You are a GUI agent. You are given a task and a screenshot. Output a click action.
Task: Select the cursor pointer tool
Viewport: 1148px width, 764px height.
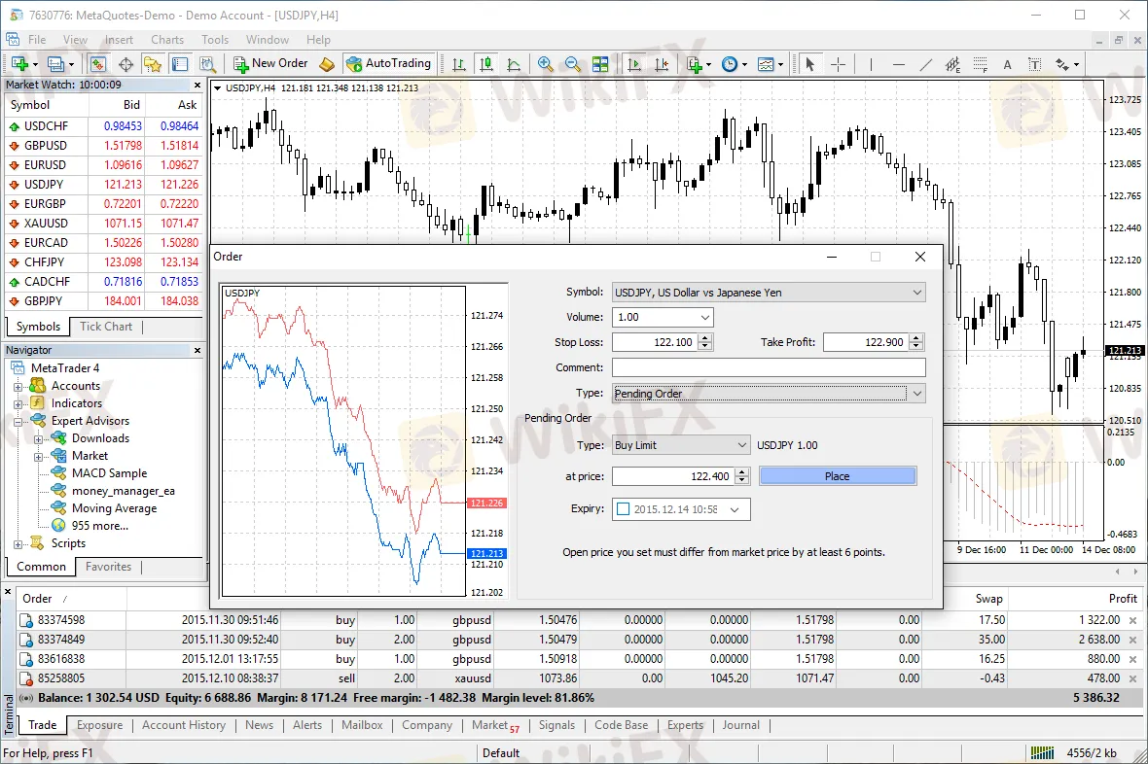809,64
